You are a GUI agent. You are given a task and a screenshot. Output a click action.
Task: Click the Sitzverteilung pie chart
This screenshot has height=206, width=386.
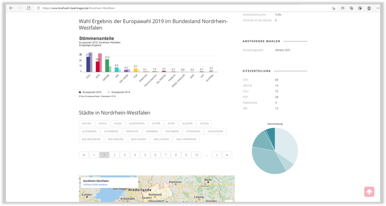(x=275, y=151)
